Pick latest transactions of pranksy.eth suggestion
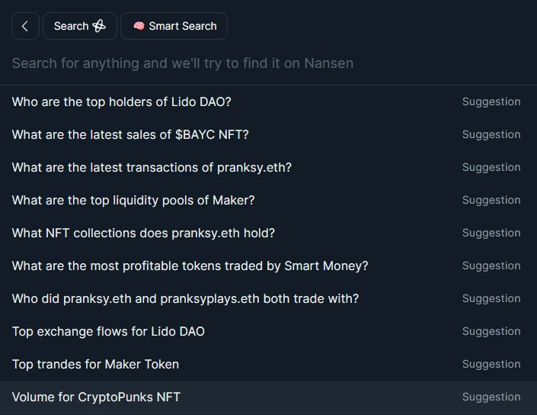The image size is (537, 415). tap(152, 167)
